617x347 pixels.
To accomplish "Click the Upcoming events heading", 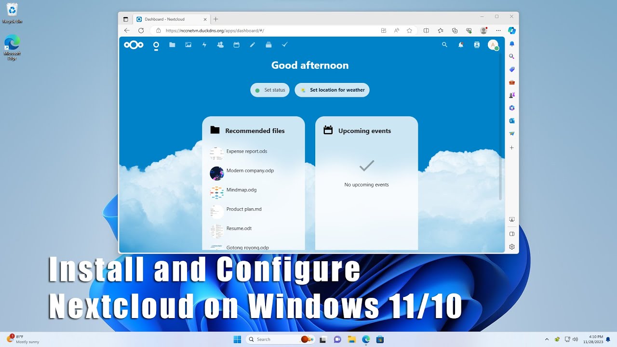I will (364, 131).
